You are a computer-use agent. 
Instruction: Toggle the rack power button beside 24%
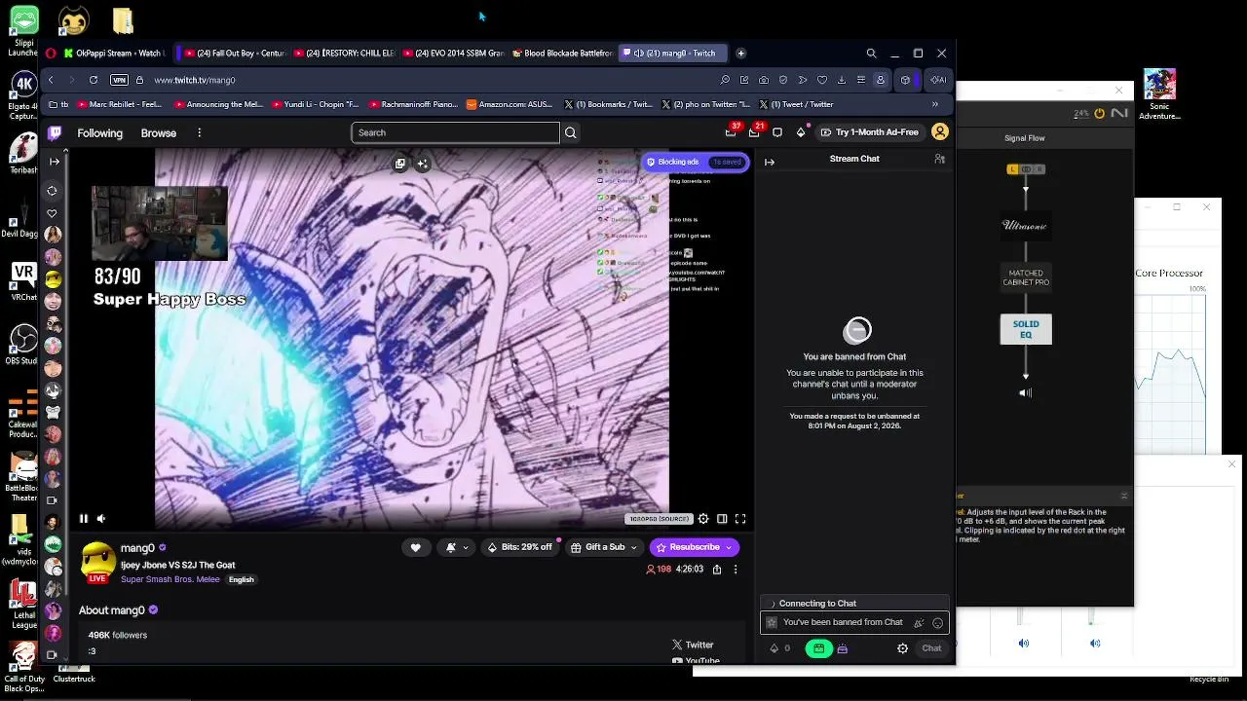(1100, 114)
